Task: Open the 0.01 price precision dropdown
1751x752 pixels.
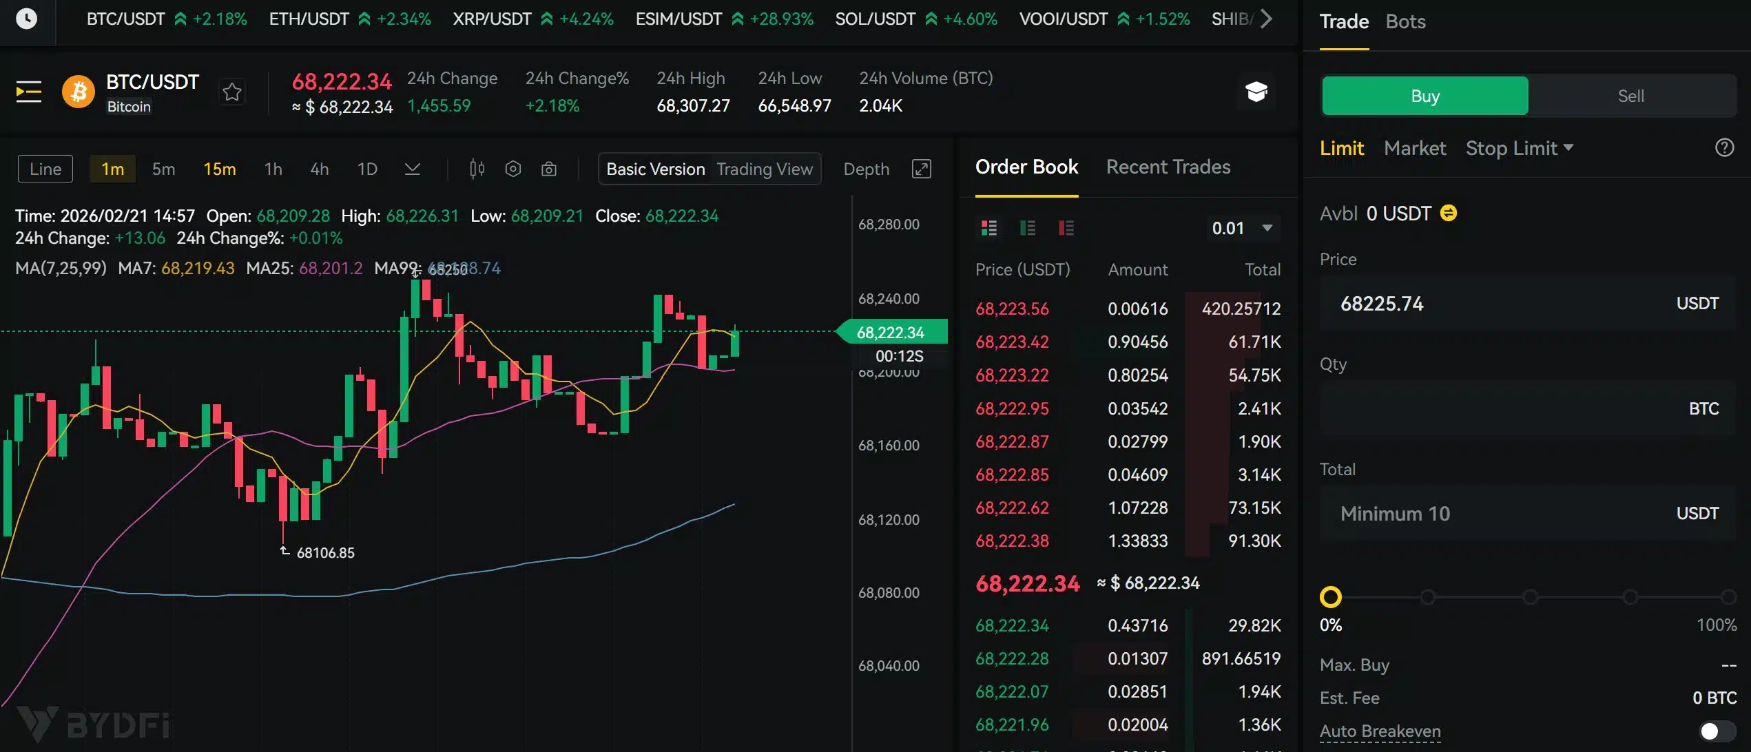Action: [1242, 228]
